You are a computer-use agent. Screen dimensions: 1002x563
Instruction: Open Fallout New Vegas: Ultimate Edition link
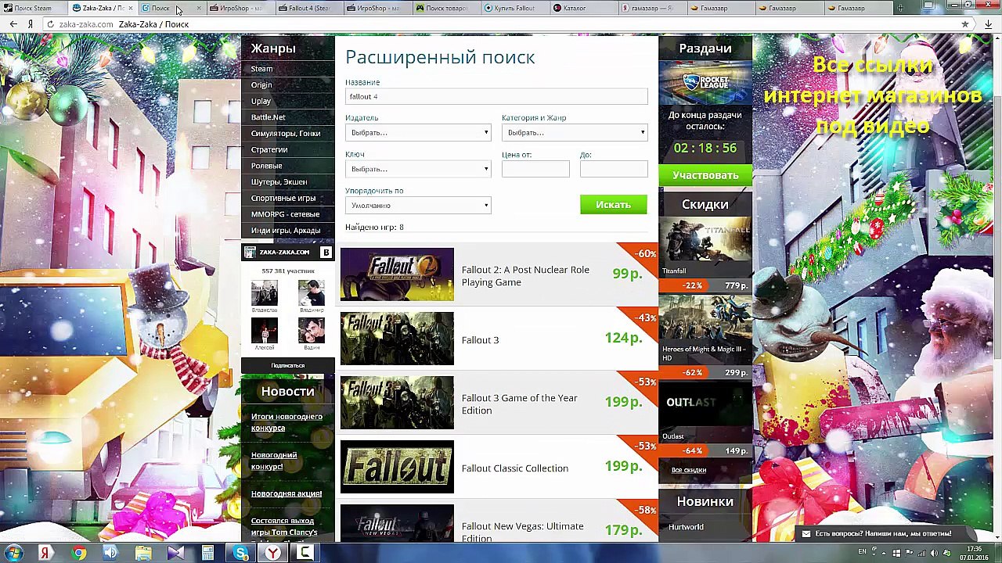click(x=522, y=532)
